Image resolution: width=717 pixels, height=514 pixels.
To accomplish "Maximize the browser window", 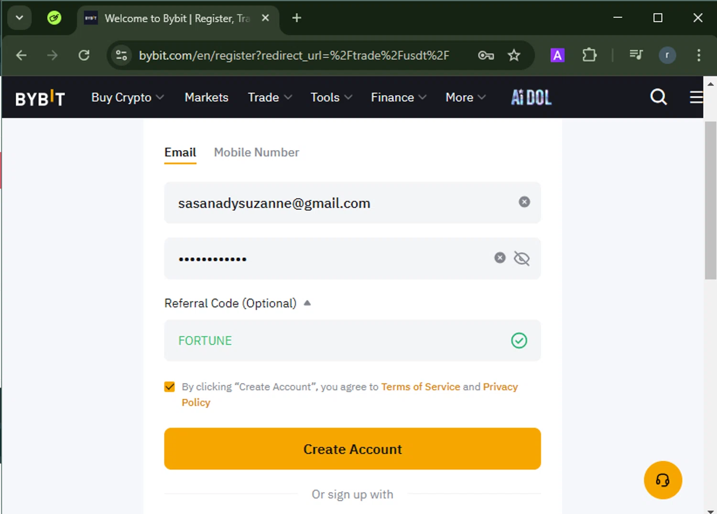I will coord(658,18).
